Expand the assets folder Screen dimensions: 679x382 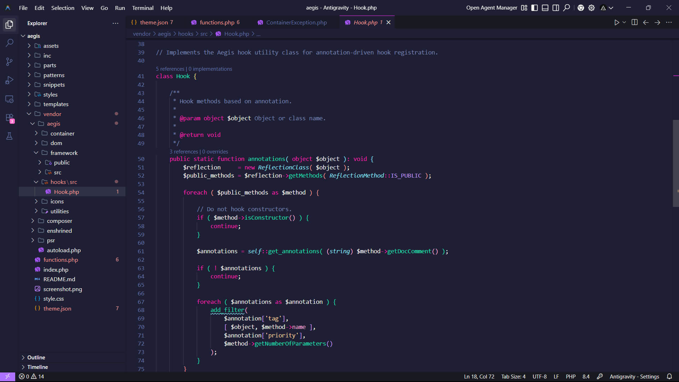click(29, 46)
